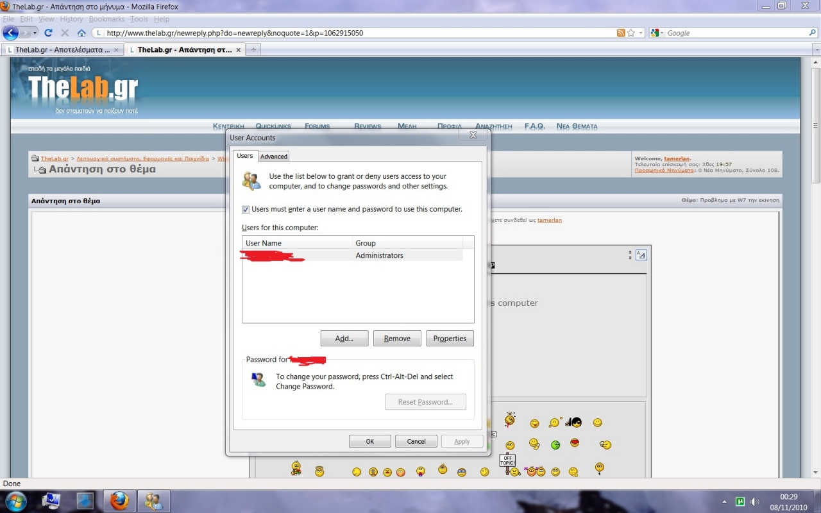
Task: Open the Back/Forward history dropdown arrow
Action: coord(35,33)
